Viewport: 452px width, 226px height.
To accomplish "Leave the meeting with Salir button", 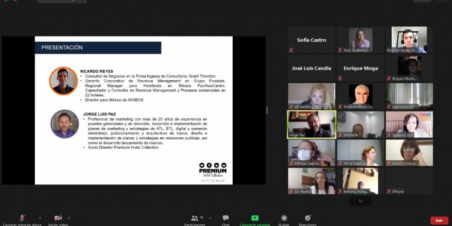I will click(x=439, y=221).
